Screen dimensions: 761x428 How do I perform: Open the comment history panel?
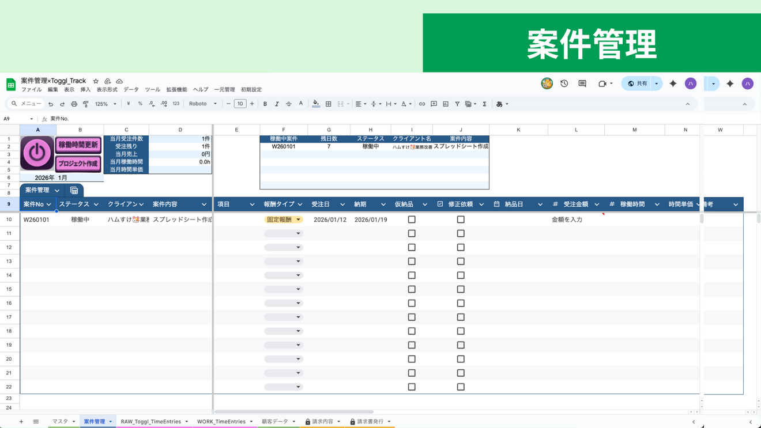pos(582,84)
